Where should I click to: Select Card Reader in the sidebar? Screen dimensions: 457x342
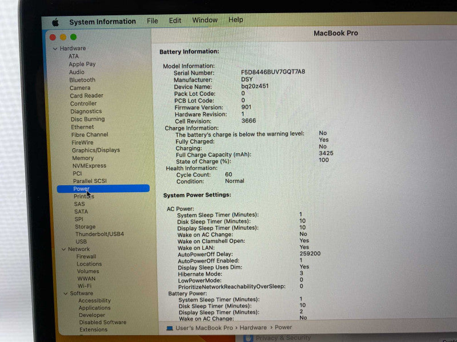click(87, 96)
